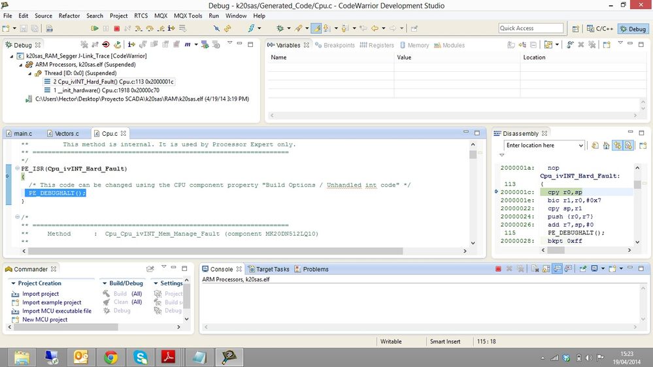The image size is (653, 367).
Task: Click the blue 'm' multicore icon in Debug view
Action: 188,44
